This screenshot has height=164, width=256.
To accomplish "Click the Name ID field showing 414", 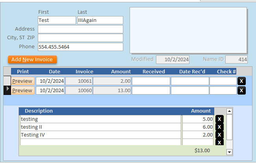I will click(x=236, y=59).
